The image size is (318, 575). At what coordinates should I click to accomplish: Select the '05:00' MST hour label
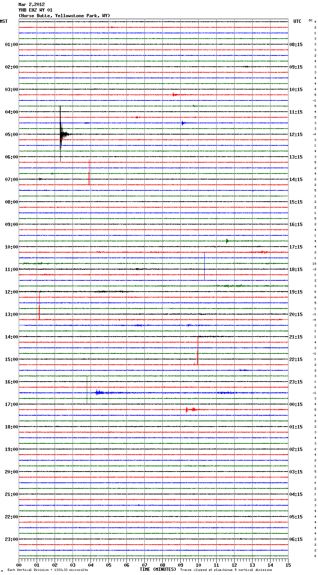point(11,135)
